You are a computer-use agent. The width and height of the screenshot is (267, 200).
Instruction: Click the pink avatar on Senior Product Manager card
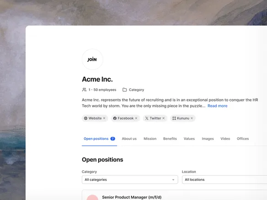tap(92, 197)
